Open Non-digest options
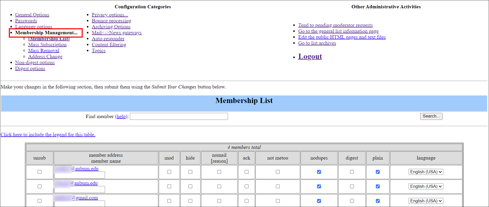 (x=35, y=63)
